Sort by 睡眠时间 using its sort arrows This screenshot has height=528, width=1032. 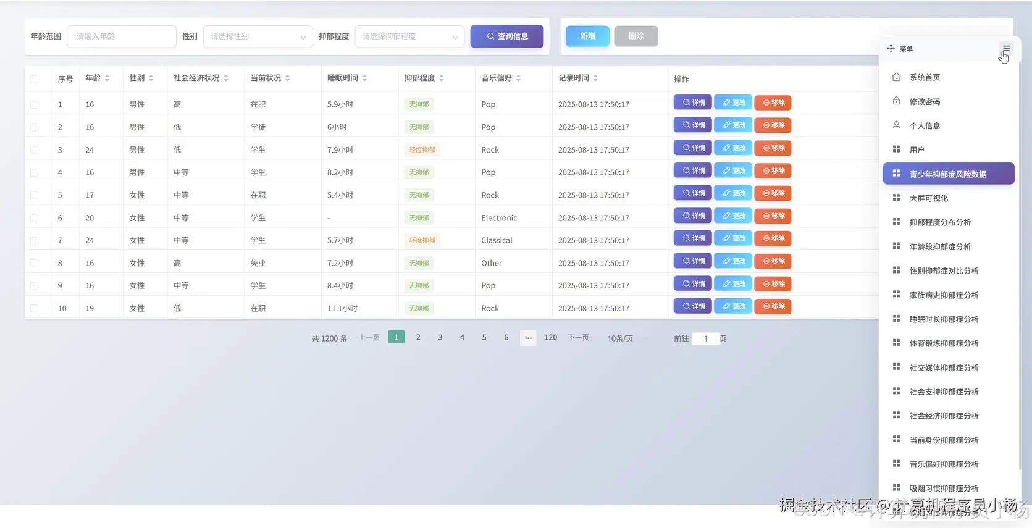364,78
